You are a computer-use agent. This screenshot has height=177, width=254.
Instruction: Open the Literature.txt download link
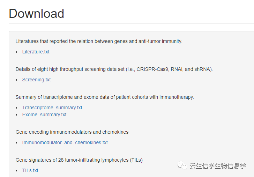pyautogui.click(x=36, y=52)
